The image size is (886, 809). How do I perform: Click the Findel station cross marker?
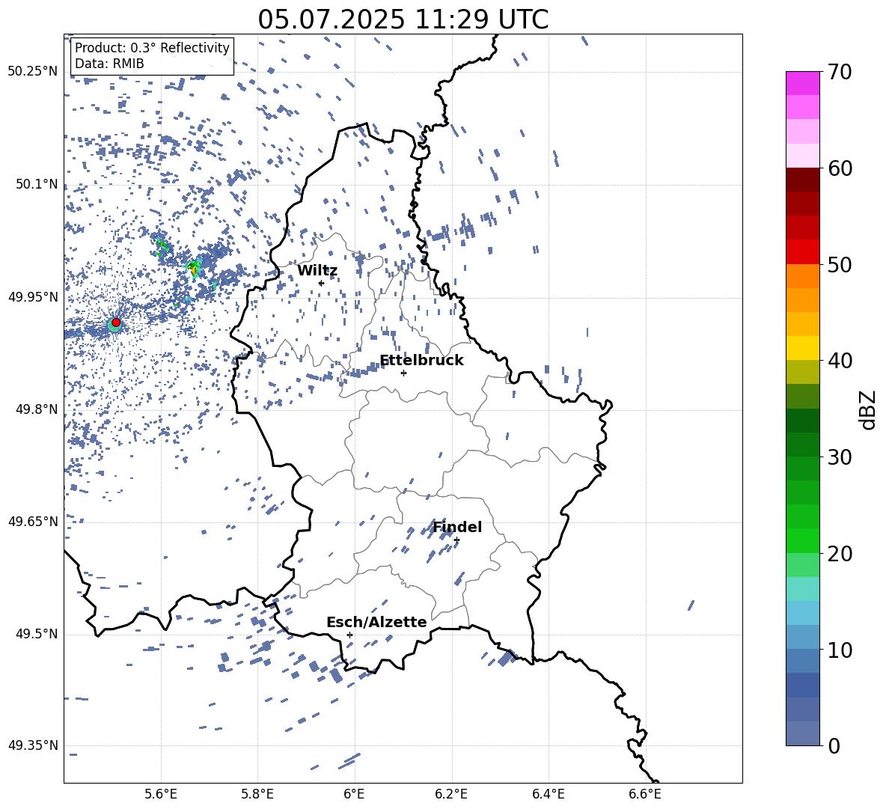[x=456, y=540]
